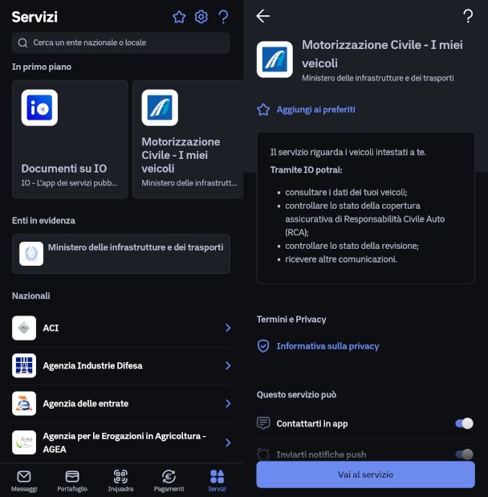This screenshot has height=497, width=488.
Task: Open settings gear in Servizi header
Action: point(201,17)
